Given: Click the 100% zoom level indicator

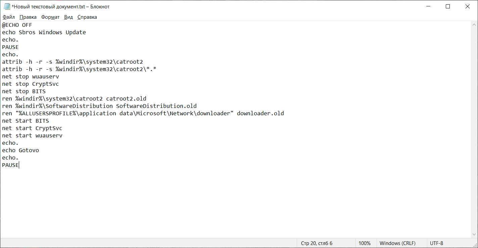Looking at the screenshot, I should point(365,243).
